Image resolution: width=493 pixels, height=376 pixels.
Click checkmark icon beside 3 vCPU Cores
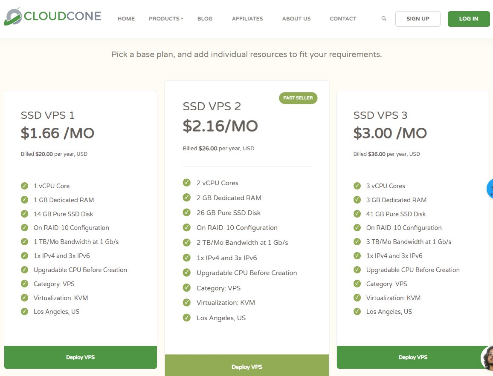[x=357, y=186]
